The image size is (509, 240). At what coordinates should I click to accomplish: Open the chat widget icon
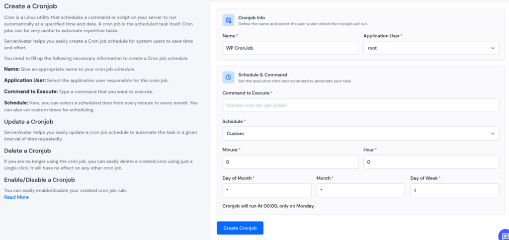(504, 235)
